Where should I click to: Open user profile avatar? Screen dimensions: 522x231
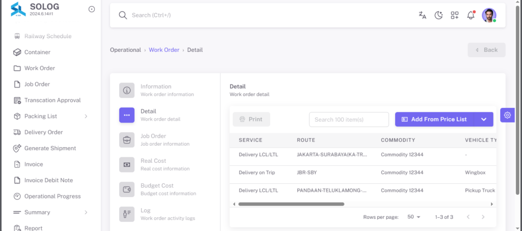click(x=489, y=15)
